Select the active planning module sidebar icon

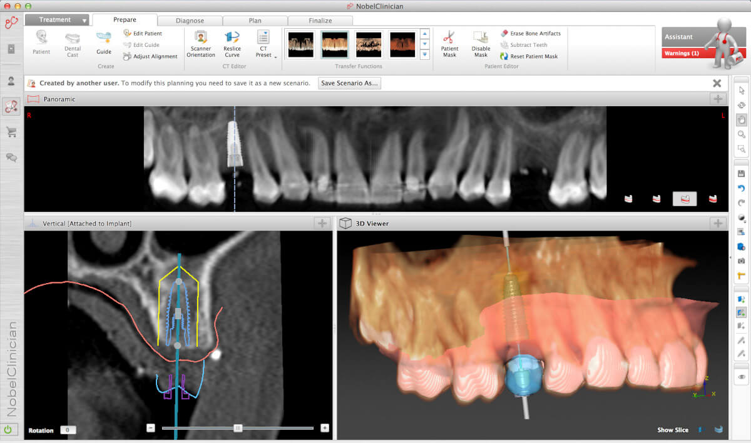tap(11, 106)
